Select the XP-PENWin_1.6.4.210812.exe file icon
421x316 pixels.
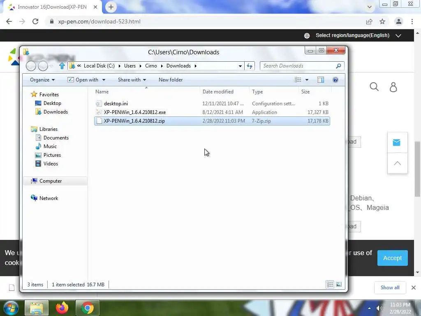click(x=99, y=112)
